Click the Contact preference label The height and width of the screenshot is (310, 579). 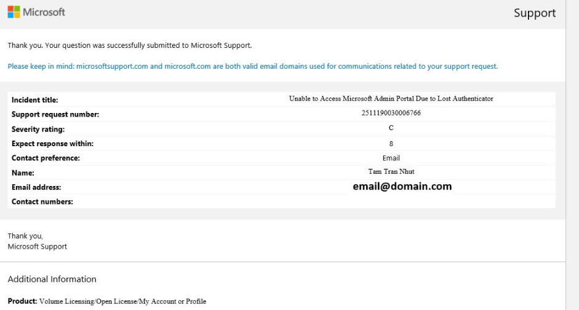point(46,158)
